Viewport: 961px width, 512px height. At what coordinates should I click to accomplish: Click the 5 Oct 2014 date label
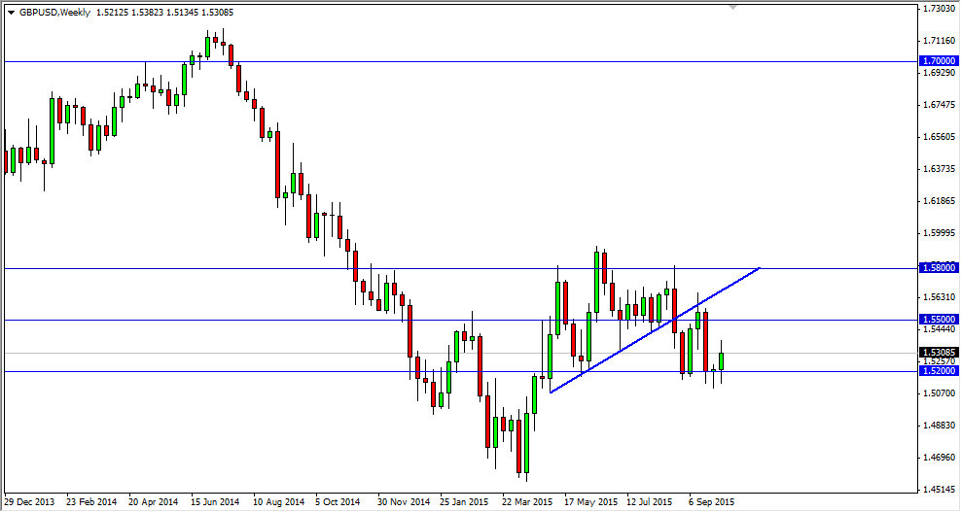pos(339,501)
